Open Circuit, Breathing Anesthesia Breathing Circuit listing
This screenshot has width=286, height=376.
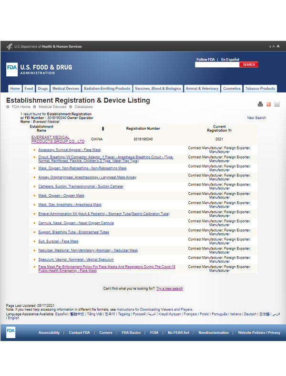(106, 159)
